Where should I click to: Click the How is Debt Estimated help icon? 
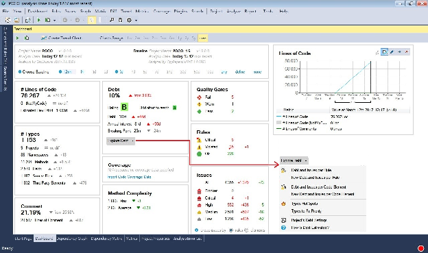(x=283, y=228)
